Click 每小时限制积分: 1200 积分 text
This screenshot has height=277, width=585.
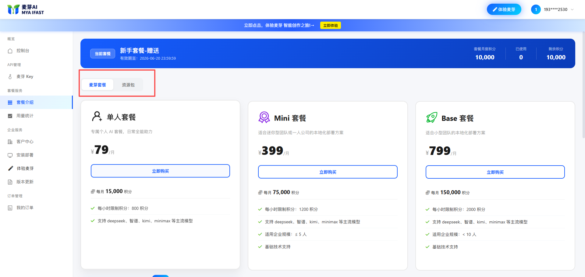click(x=291, y=209)
